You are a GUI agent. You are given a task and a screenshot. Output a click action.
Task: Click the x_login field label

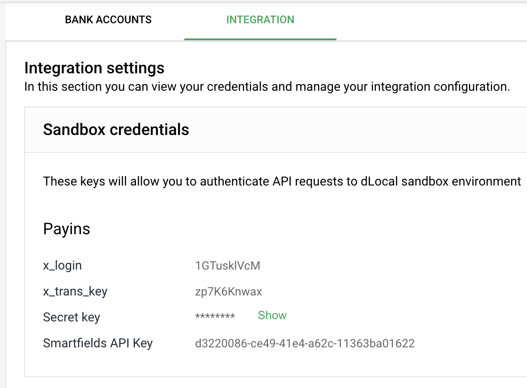[62, 266]
